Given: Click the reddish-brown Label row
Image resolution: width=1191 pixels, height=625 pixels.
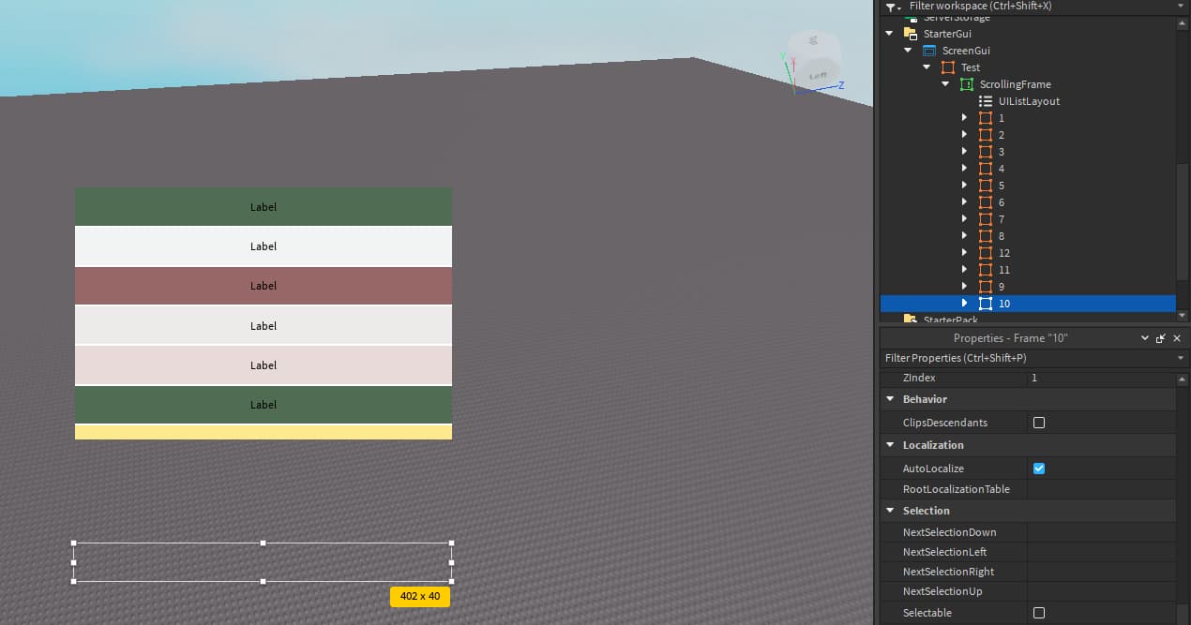Looking at the screenshot, I should (264, 286).
